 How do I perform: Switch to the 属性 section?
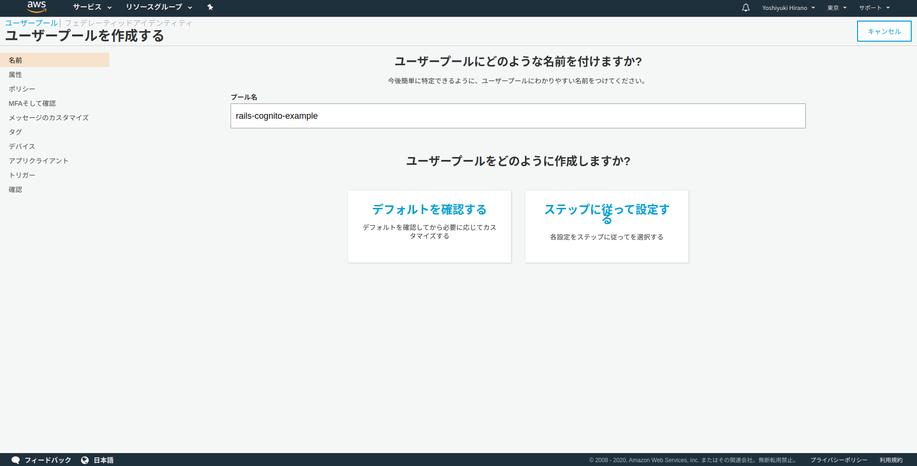coord(15,74)
